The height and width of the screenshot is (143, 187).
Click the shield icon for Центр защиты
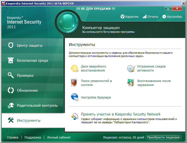coord(11,45)
